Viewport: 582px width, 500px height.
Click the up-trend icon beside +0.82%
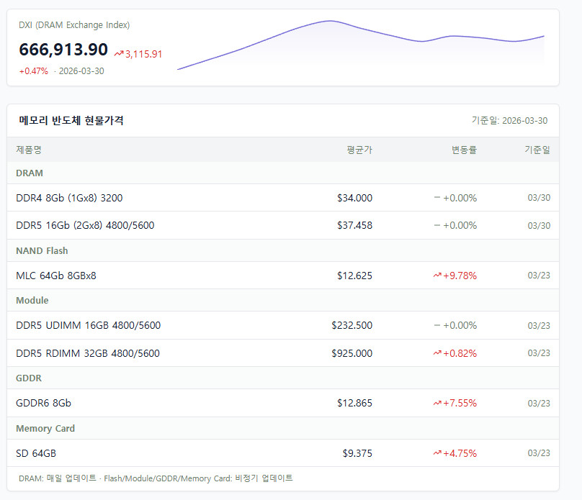(x=437, y=353)
